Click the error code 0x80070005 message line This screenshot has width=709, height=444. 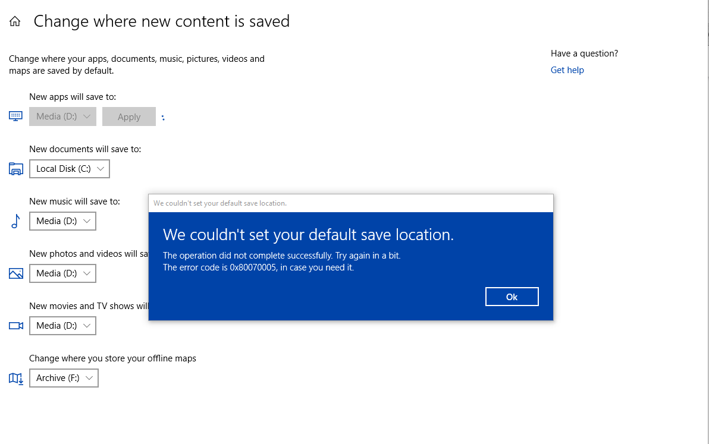pos(258,267)
